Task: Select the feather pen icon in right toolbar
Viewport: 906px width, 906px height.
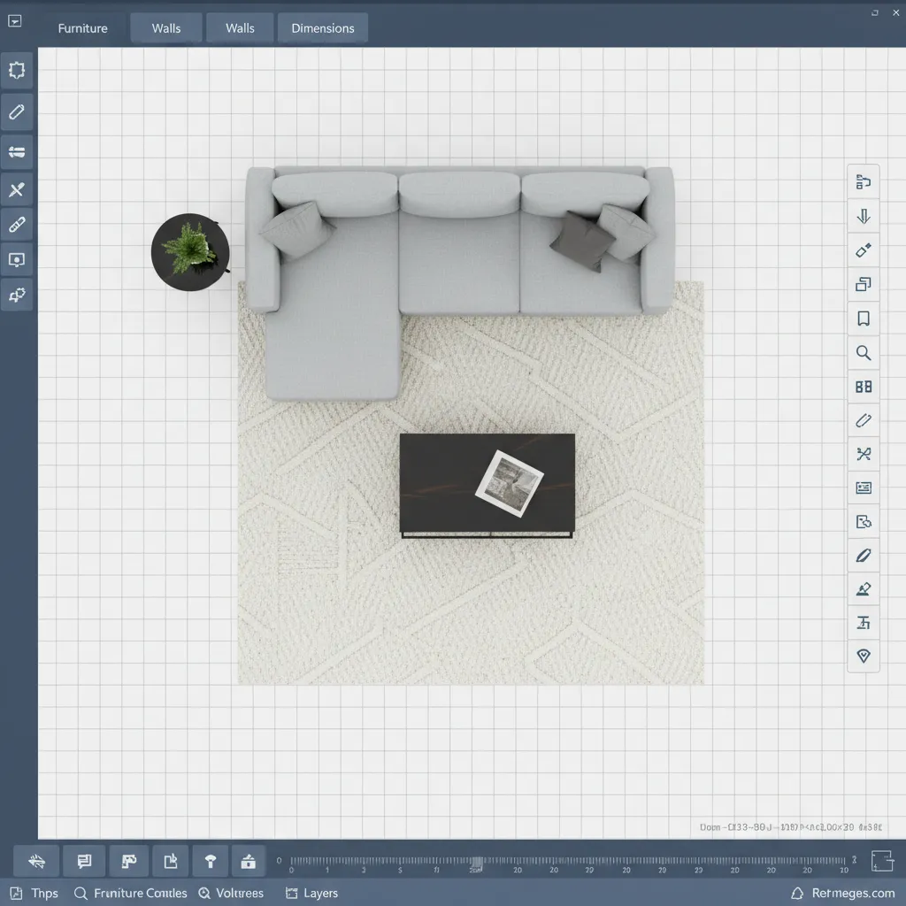Action: tap(864, 556)
